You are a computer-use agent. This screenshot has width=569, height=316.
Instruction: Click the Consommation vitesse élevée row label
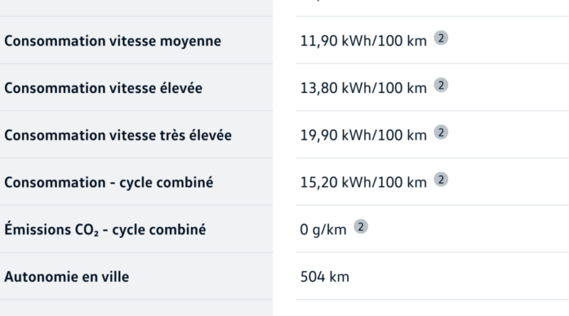click(x=103, y=88)
